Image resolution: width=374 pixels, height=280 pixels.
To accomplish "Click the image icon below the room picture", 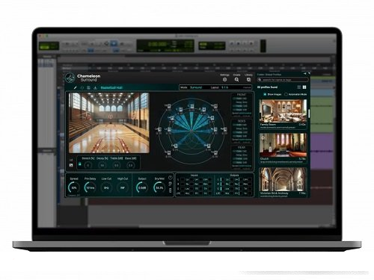I will point(71,165).
